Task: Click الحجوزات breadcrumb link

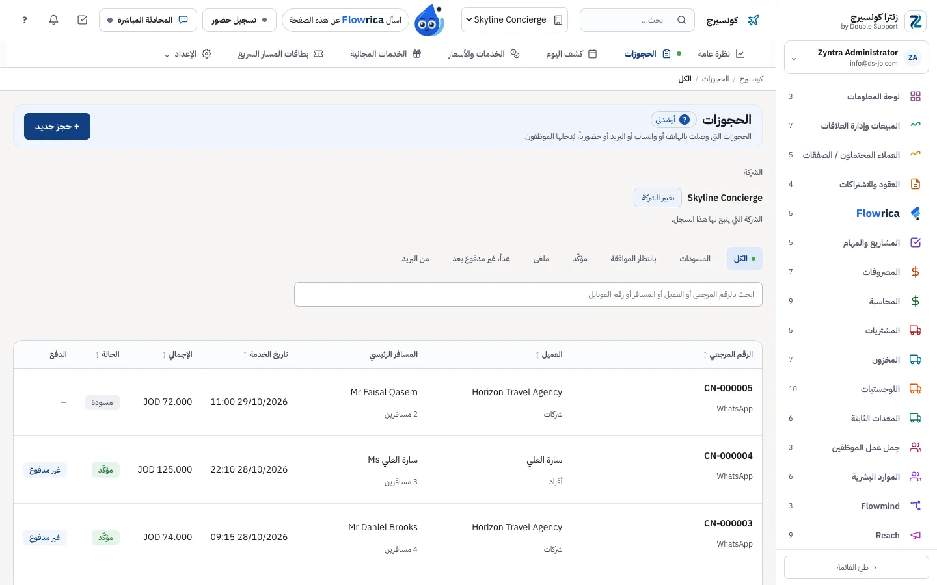Action: 715,79
